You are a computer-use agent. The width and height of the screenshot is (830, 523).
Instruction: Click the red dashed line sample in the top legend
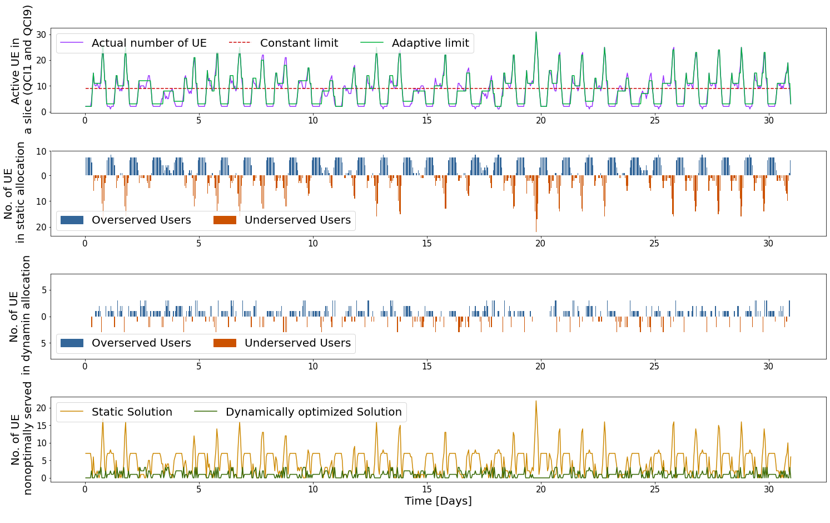(x=240, y=43)
